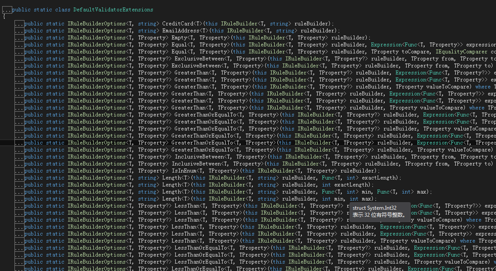The height and width of the screenshot is (271, 496).
Task: Expand the Empty method collapsed code
Action: tap(19, 37)
